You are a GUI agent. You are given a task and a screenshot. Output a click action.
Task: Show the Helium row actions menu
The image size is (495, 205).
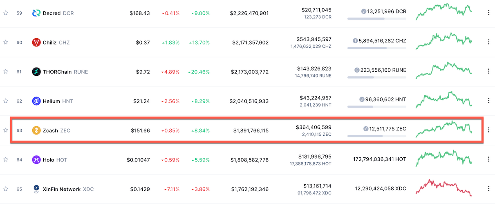coord(488,101)
